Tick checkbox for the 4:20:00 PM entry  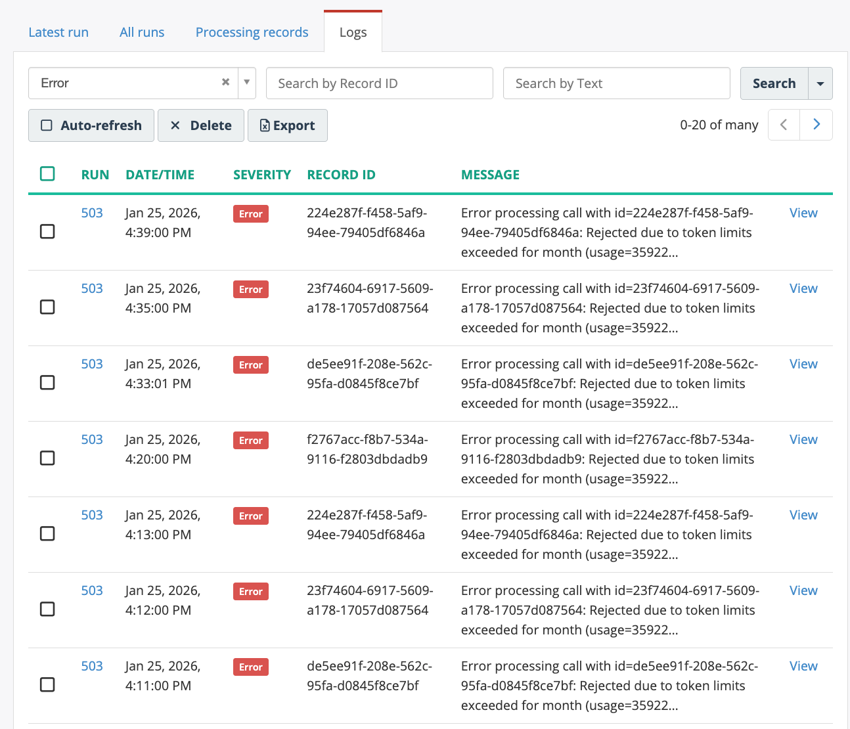[x=47, y=458]
